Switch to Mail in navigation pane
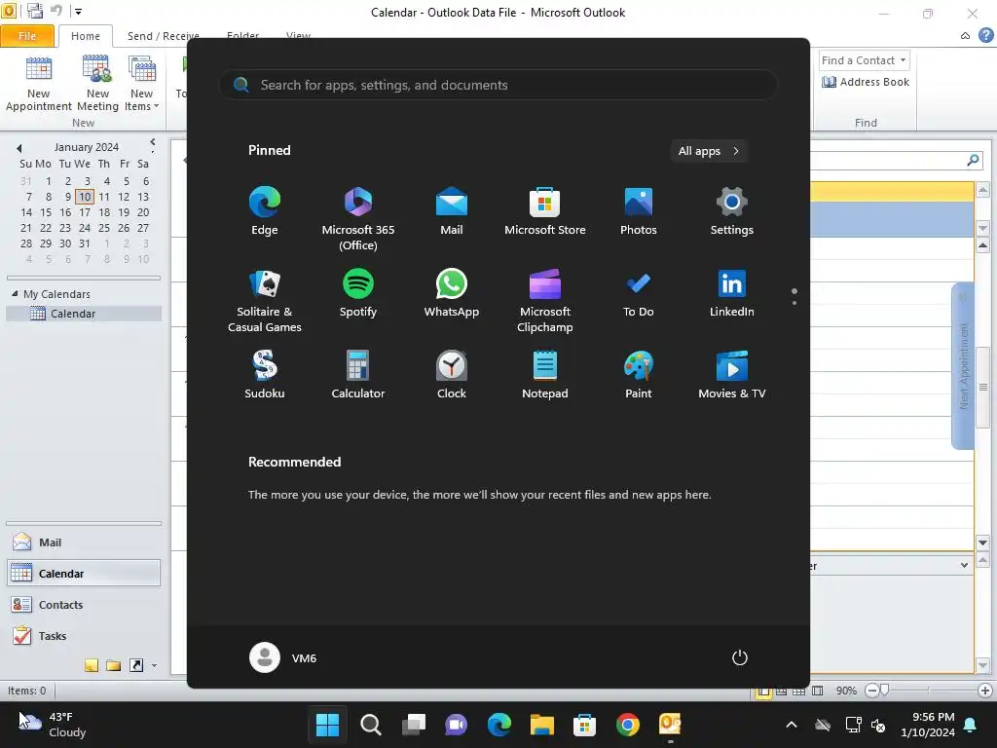Screen dimensions: 997x748 [x=84, y=542]
